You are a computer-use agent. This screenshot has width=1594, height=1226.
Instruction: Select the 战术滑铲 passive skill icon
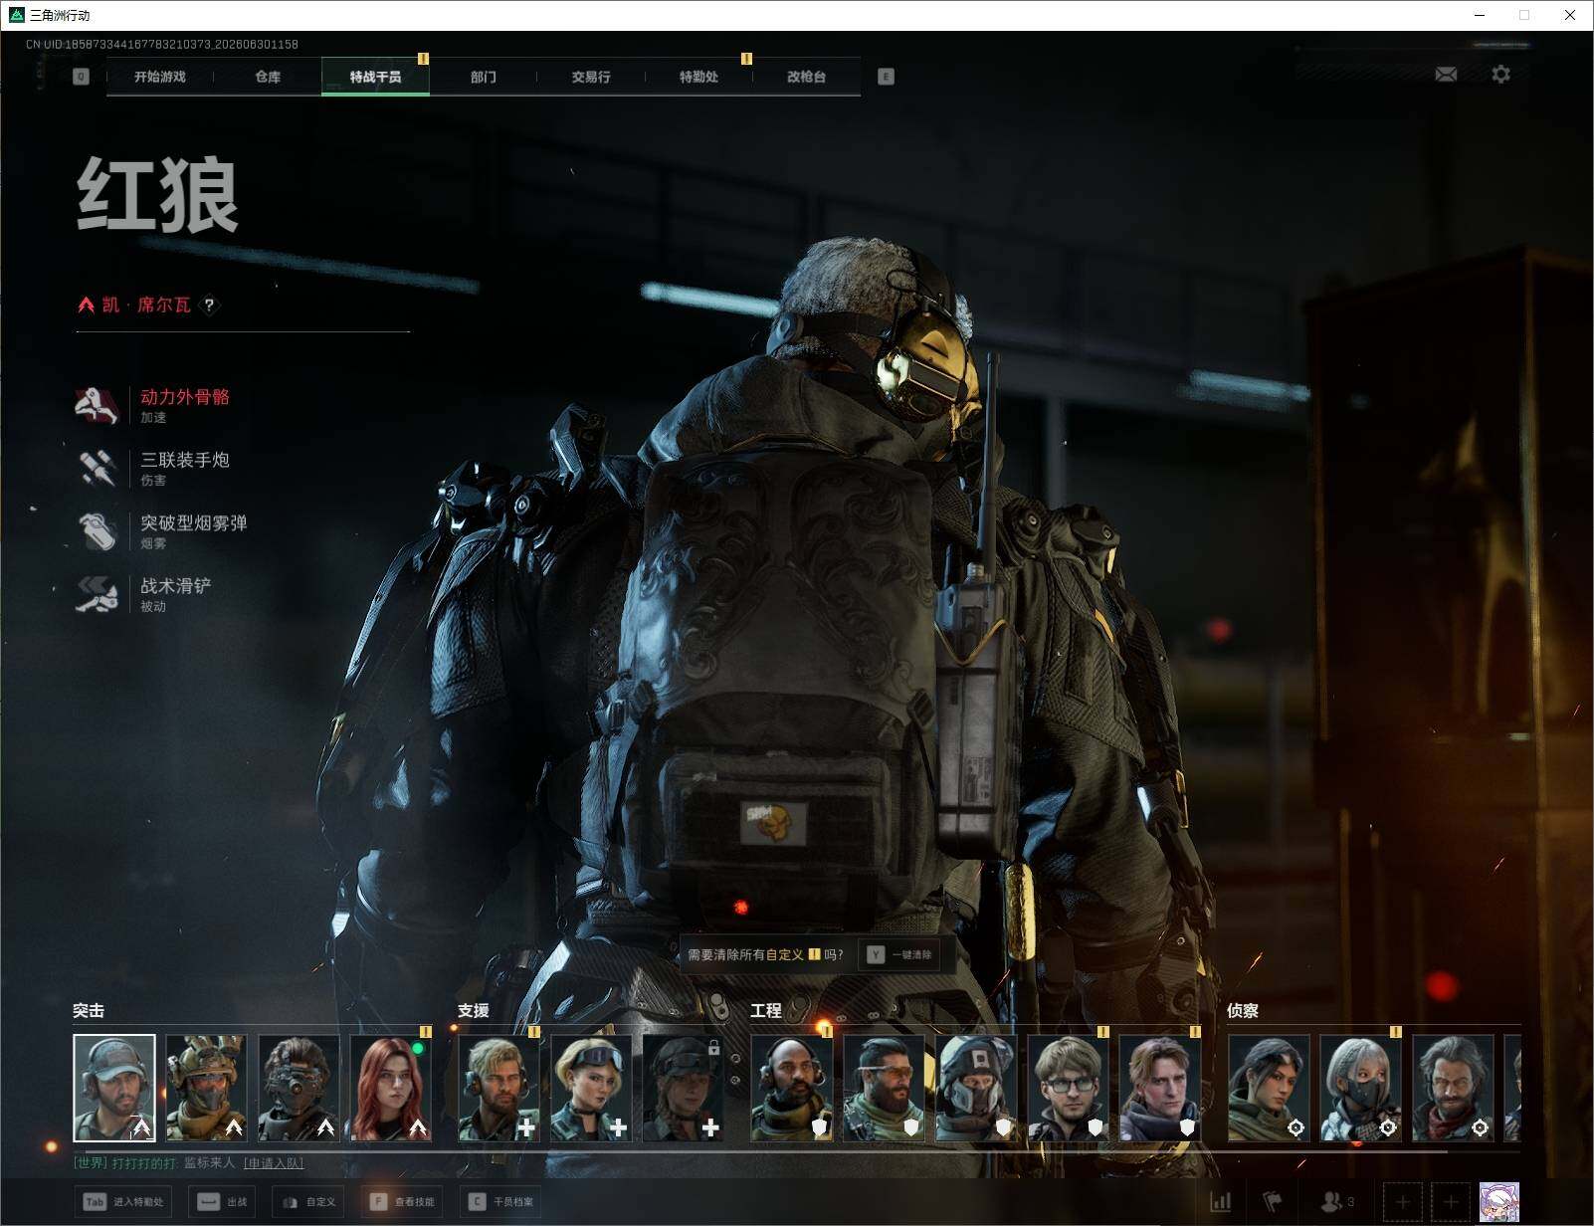97,594
